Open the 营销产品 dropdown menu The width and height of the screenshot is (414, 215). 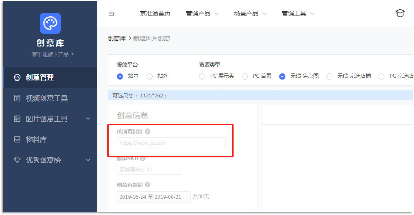pyautogui.click(x=202, y=13)
